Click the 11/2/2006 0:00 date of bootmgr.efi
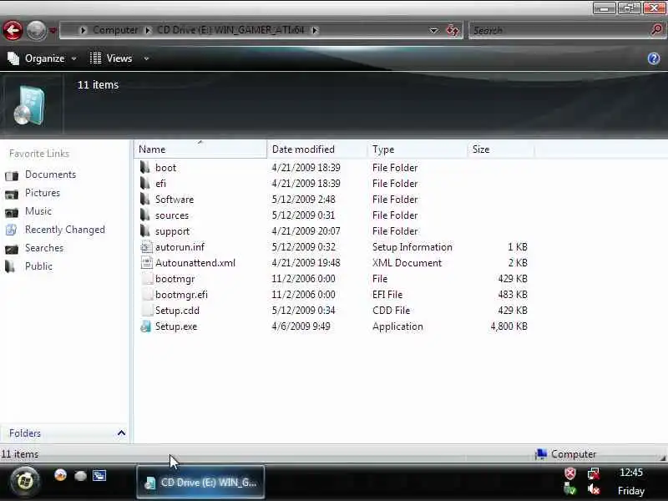Viewport: 668px width, 501px height. pos(303,295)
